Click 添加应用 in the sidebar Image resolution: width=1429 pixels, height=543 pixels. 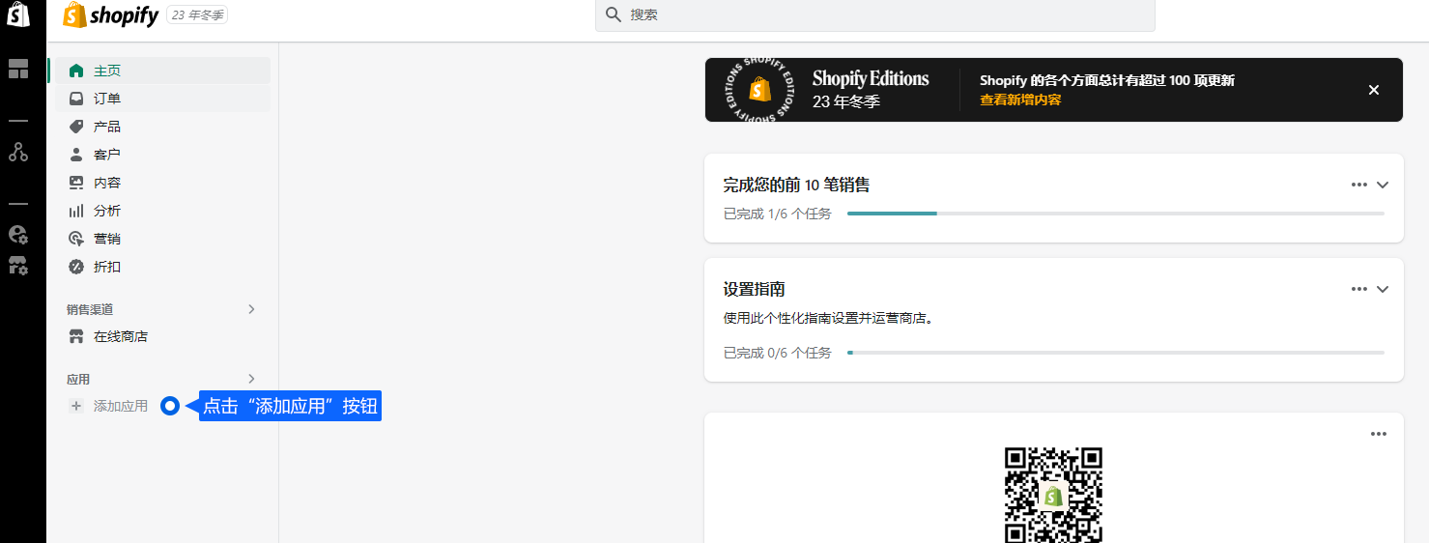coord(120,407)
